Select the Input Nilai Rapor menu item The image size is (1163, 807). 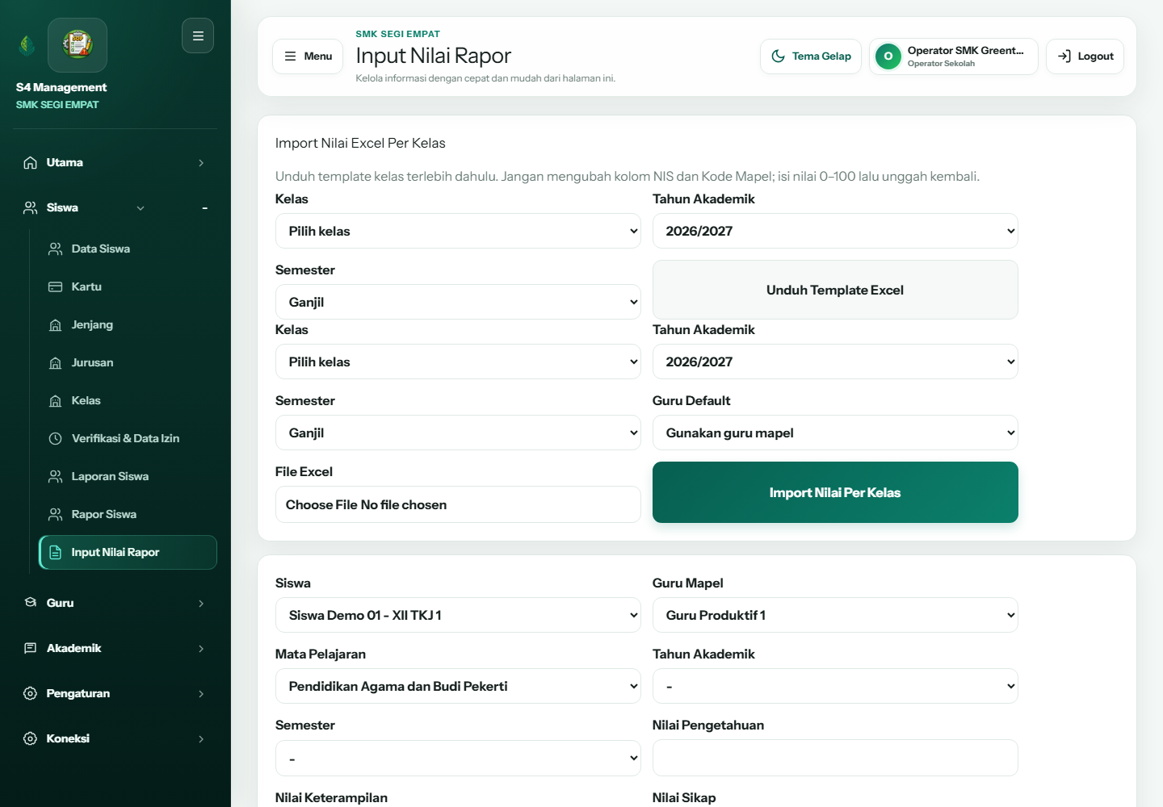(x=128, y=552)
